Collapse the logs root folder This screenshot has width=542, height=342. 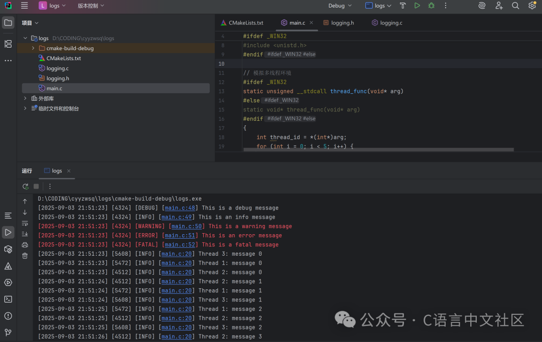pos(25,38)
